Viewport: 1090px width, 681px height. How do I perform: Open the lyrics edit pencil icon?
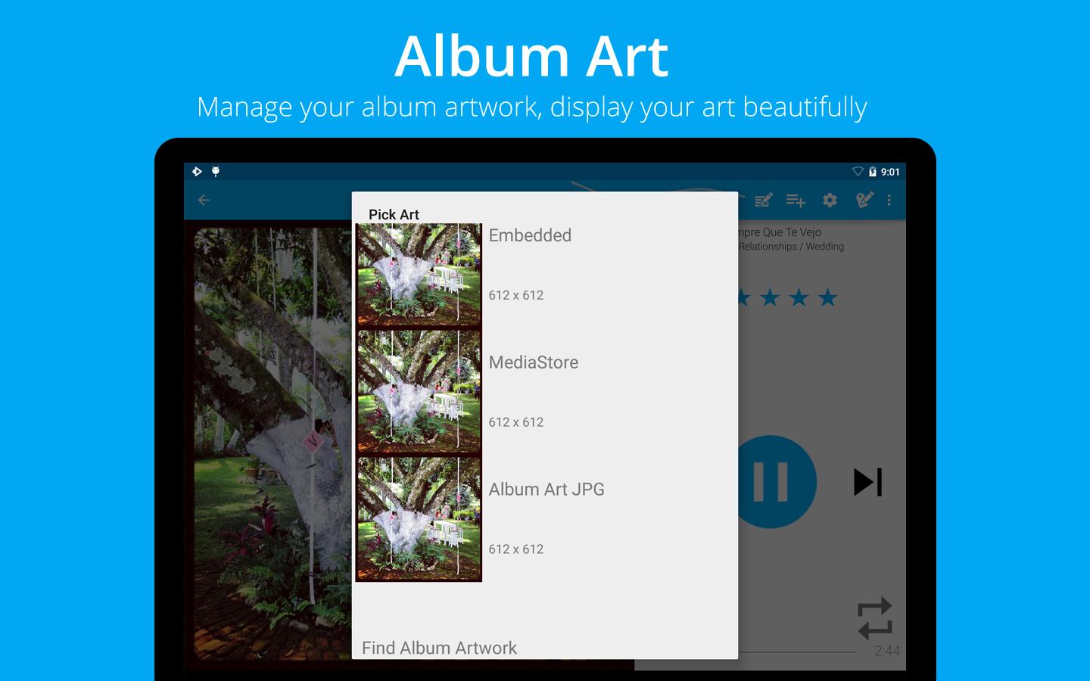click(x=763, y=200)
